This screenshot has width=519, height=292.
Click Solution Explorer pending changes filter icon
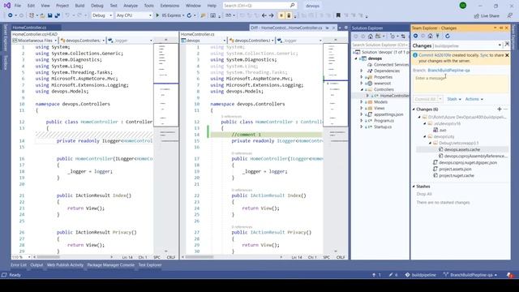[x=392, y=36]
